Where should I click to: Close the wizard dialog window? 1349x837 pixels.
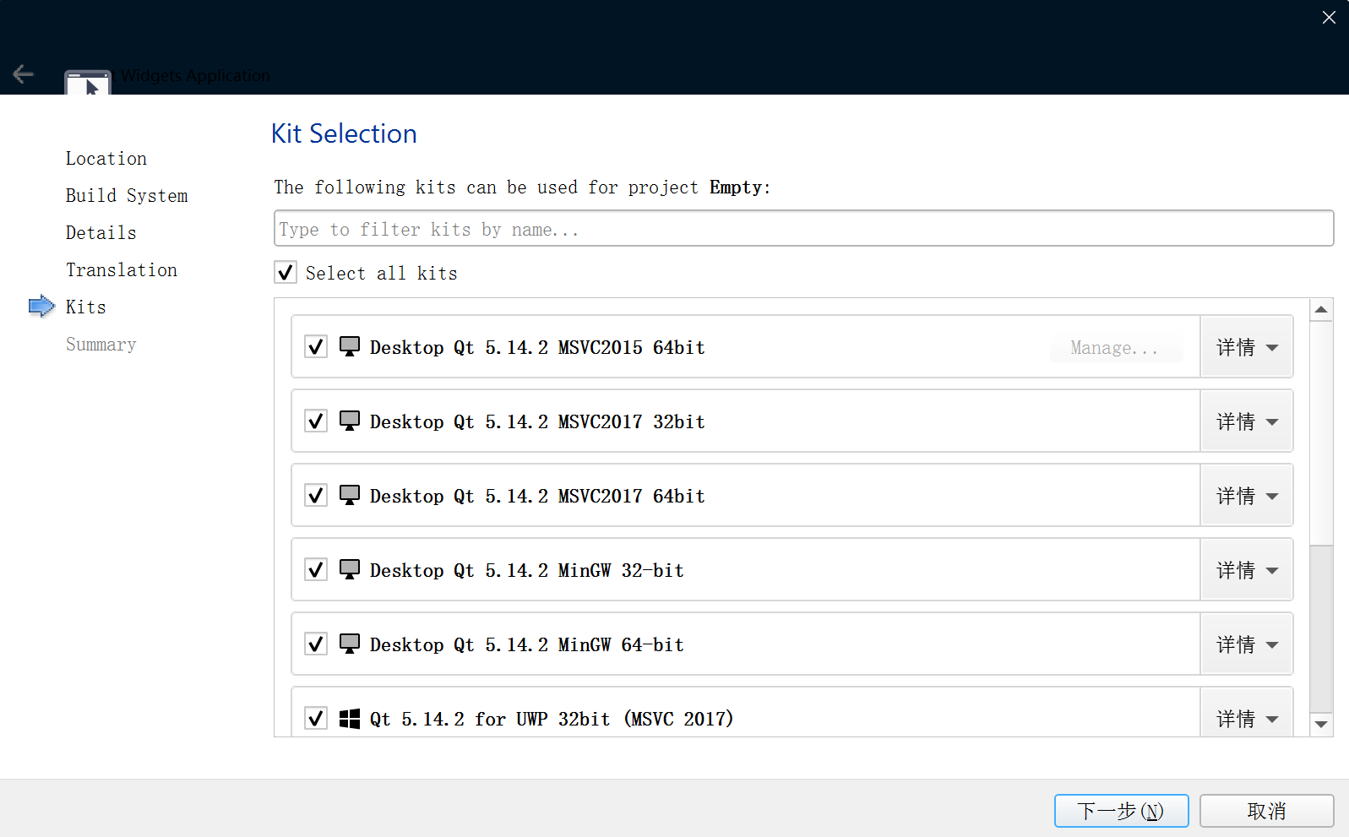(x=1329, y=17)
